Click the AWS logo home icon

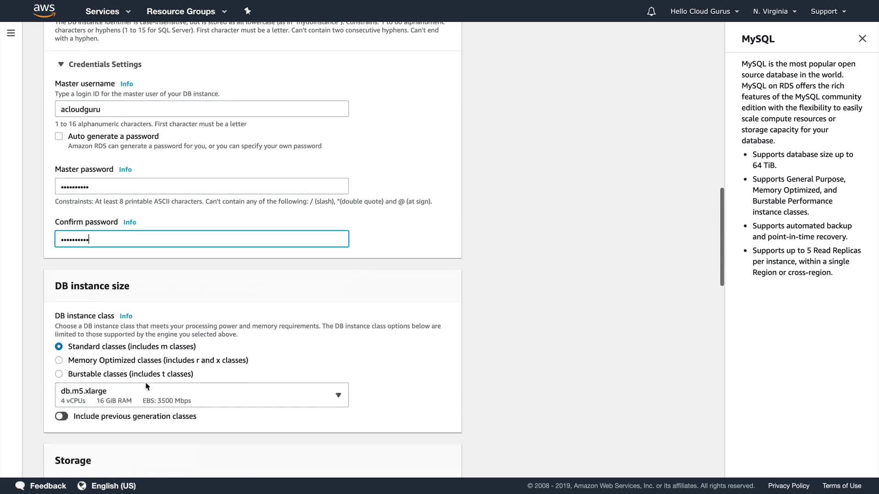coord(44,11)
